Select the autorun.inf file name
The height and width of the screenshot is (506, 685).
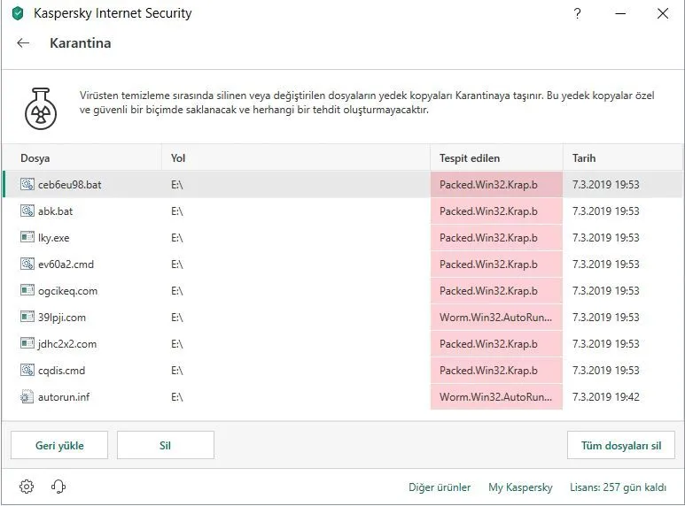coord(63,397)
